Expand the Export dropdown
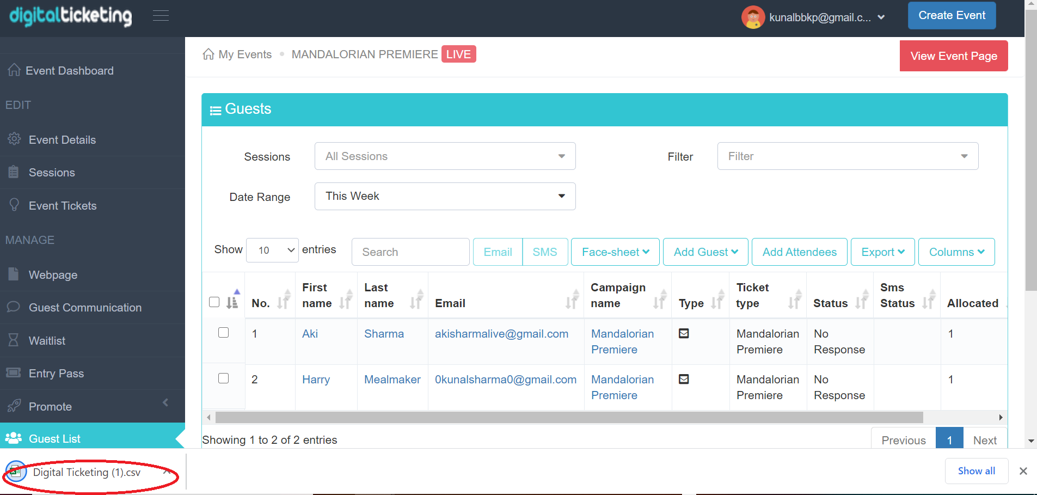Screen dimensions: 1037x495 point(882,252)
